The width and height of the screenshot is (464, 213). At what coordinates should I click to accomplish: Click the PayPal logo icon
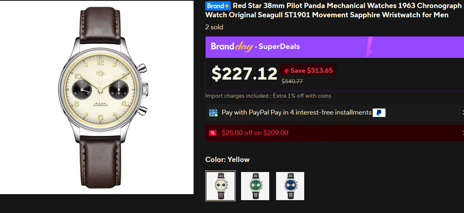[379, 113]
